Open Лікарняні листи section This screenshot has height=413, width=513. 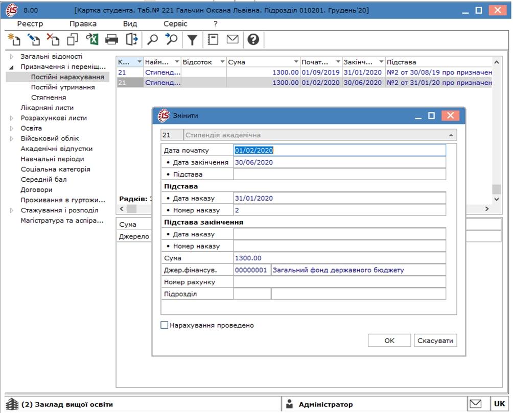pos(47,108)
